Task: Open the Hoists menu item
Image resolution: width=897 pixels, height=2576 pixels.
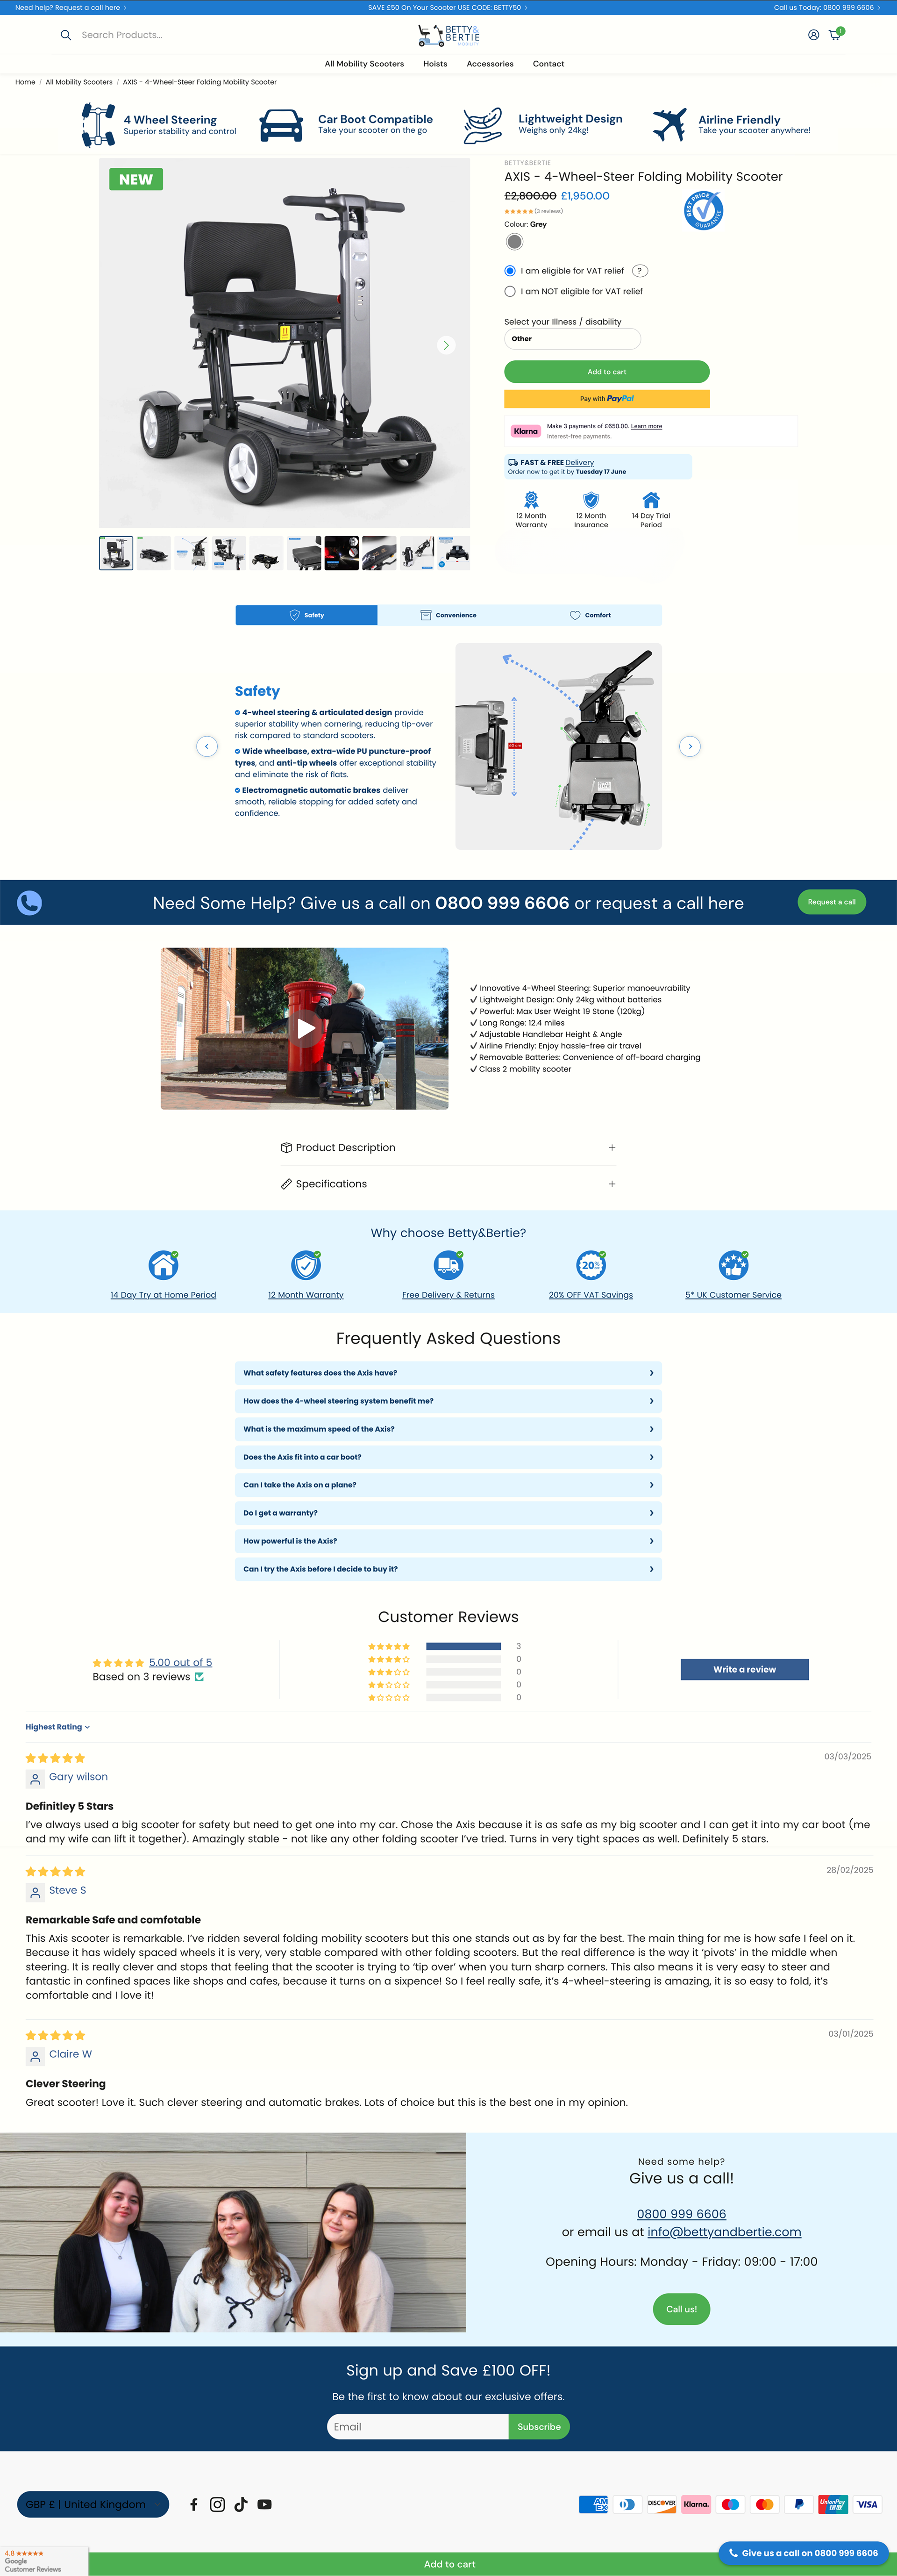Action: [435, 64]
